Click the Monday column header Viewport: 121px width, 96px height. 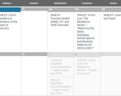click(7, 3)
